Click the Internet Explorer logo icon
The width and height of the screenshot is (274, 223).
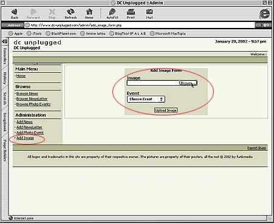[x=265, y=14]
